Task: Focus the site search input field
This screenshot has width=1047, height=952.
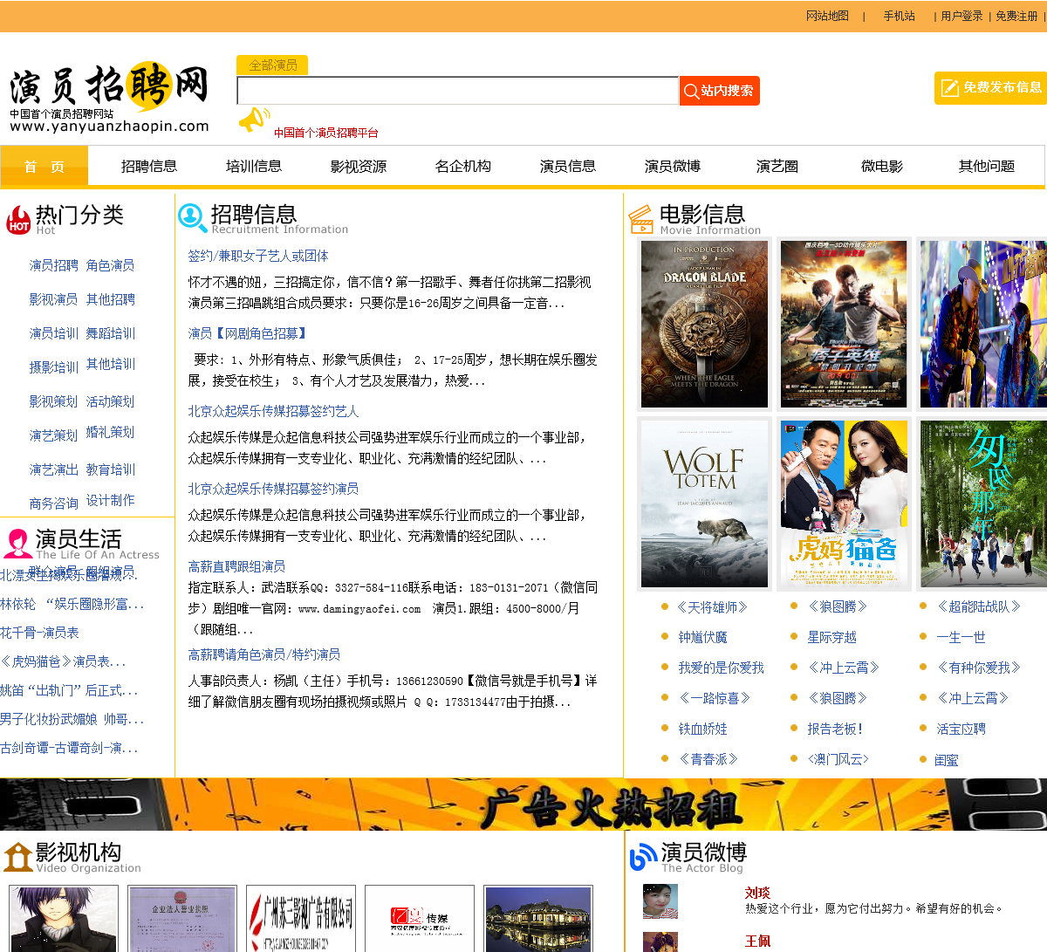Action: coord(457,91)
